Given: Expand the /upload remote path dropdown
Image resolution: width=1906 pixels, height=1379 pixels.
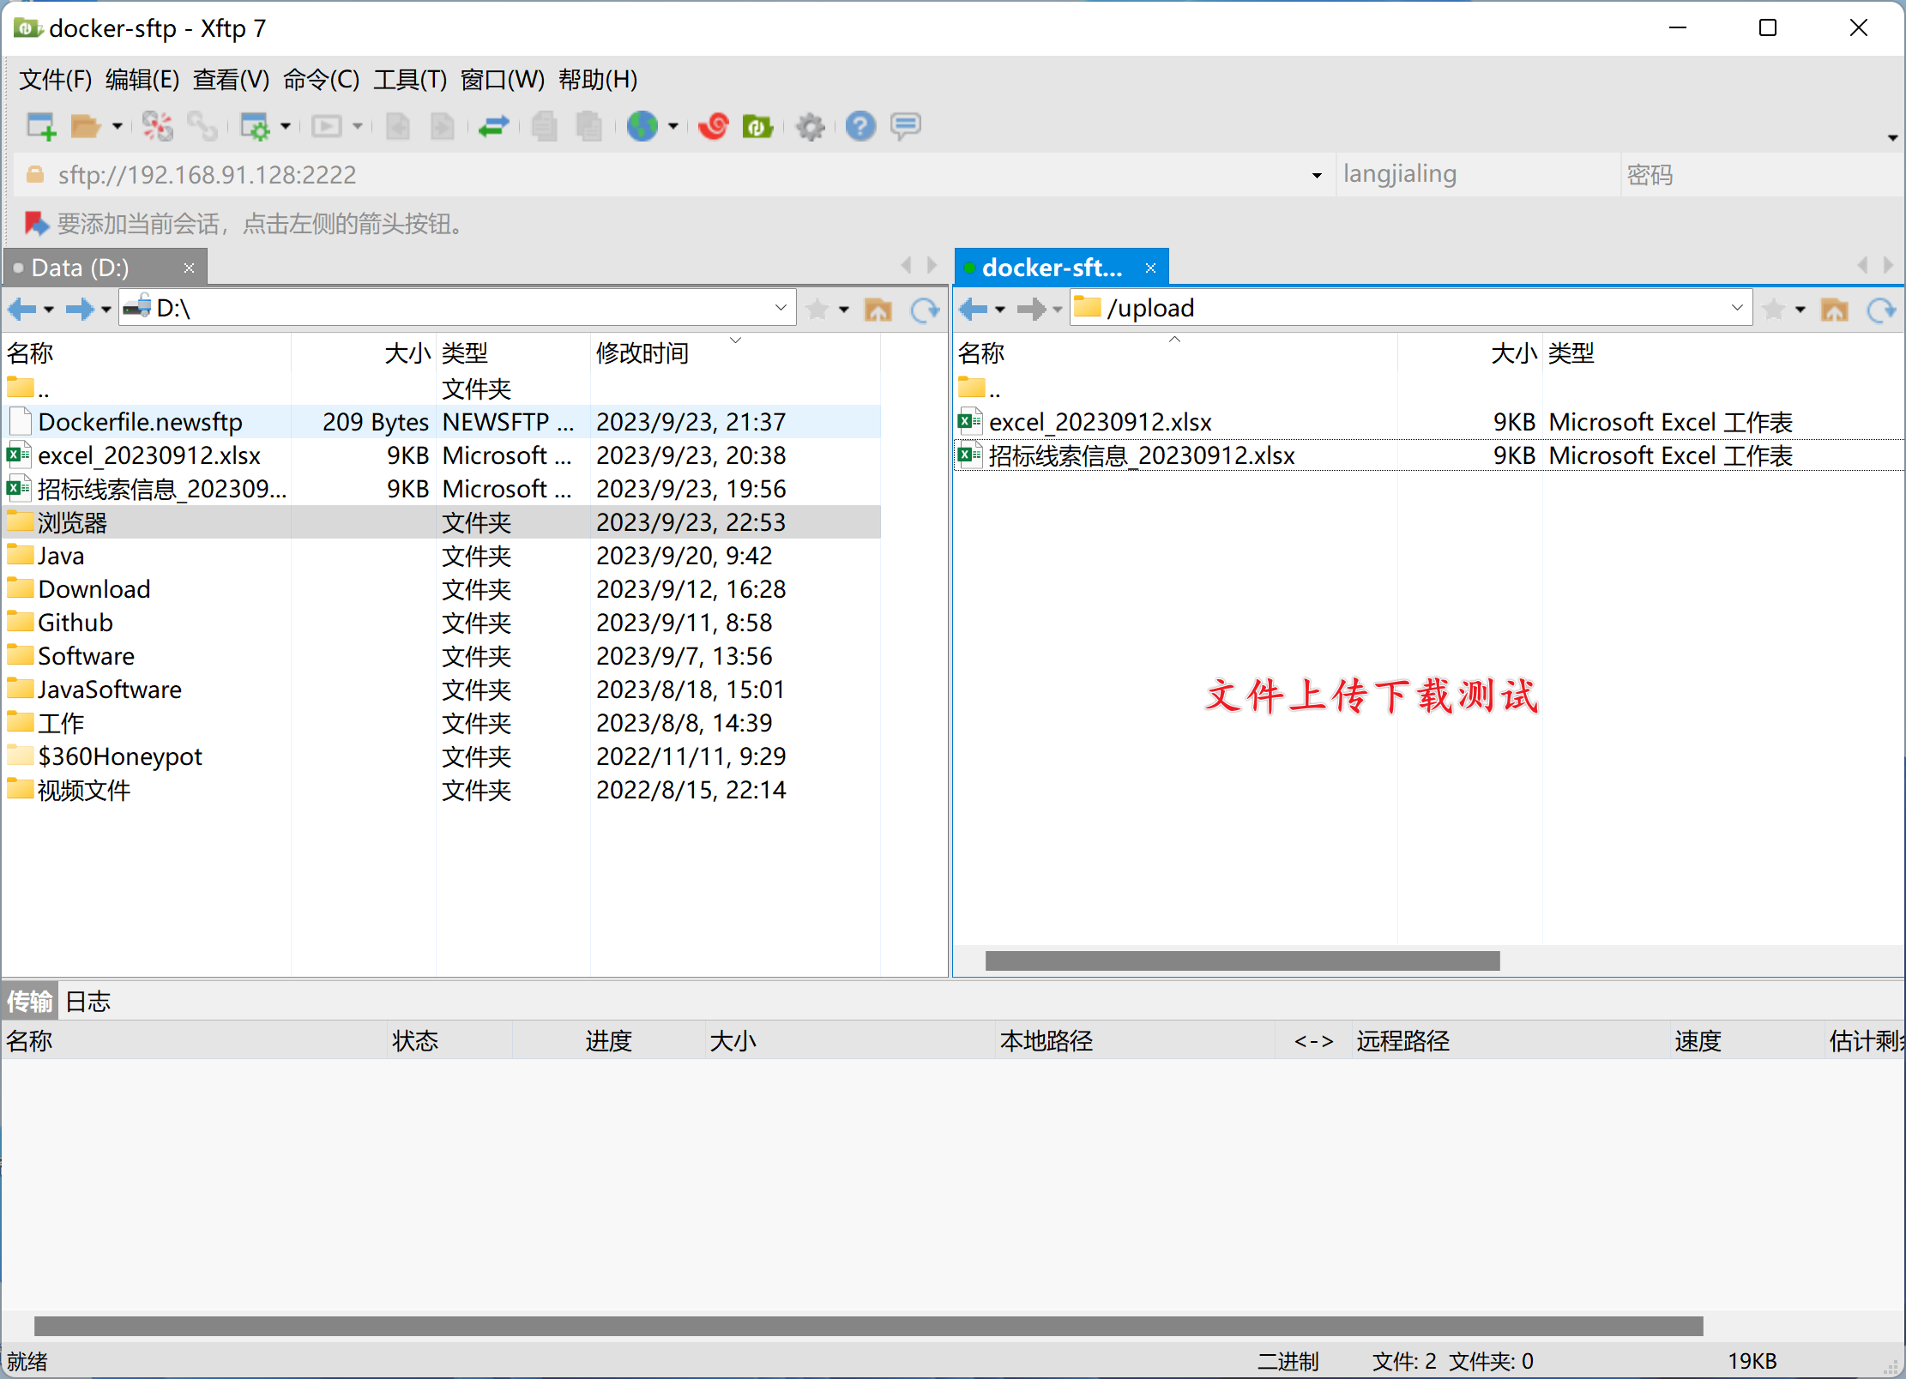Looking at the screenshot, I should pos(1736,308).
